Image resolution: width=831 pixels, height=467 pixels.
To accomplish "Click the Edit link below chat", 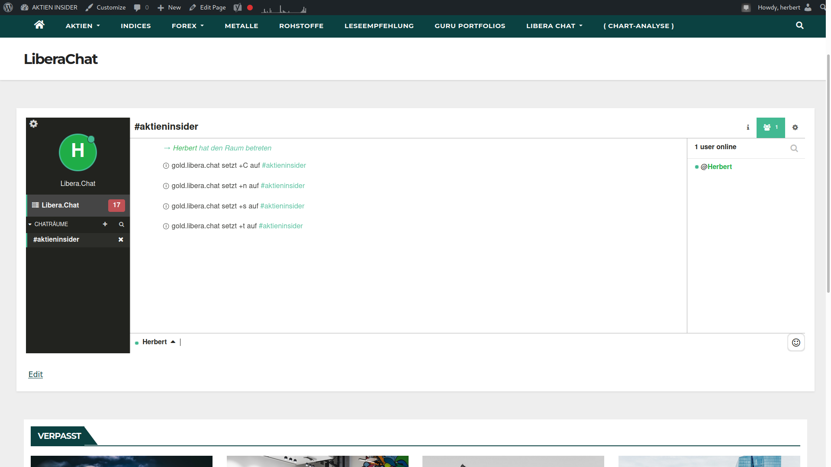I will [x=35, y=374].
